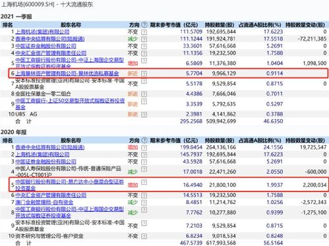Click the question icon in the 2020 row 3 中国证券金融股份有限公司
This screenshot has width=329, height=246.
(144, 162)
